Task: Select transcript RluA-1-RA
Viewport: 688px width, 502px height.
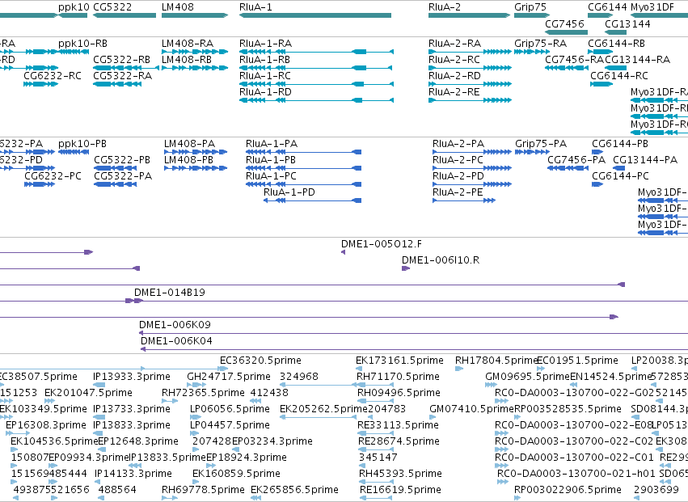Action: point(265,44)
